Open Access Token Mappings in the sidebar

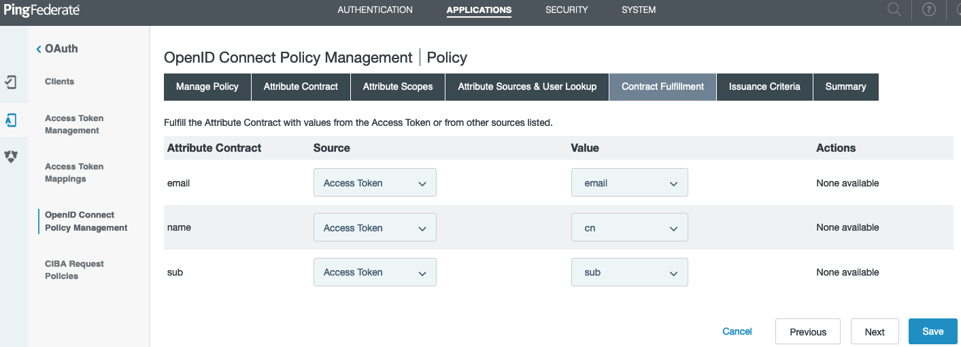click(74, 173)
